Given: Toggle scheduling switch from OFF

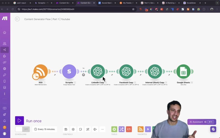Looking at the screenshot, I should tap(22, 129).
